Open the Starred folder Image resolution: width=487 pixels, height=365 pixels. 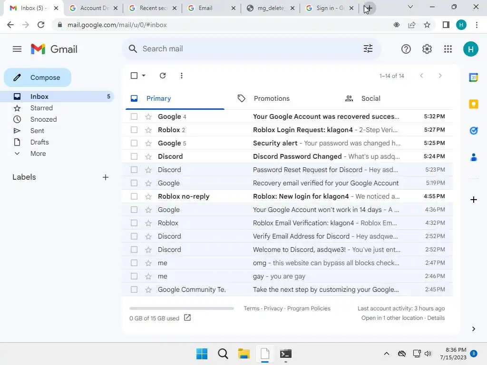point(41,108)
